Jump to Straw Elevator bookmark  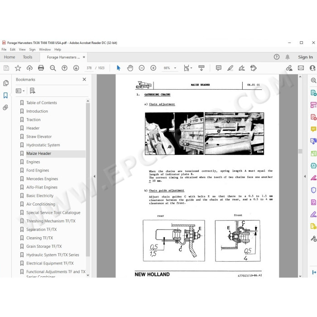tap(39, 137)
